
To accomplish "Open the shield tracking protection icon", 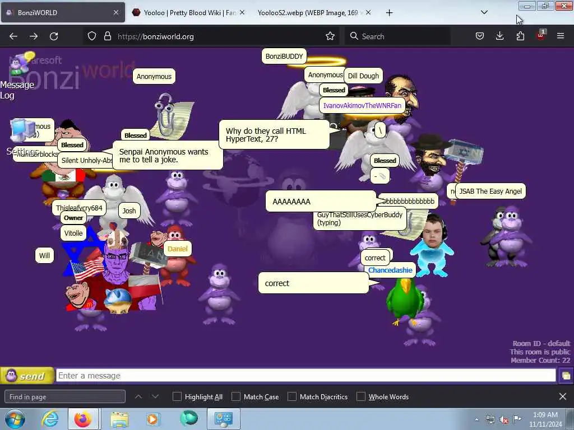I will point(92,36).
